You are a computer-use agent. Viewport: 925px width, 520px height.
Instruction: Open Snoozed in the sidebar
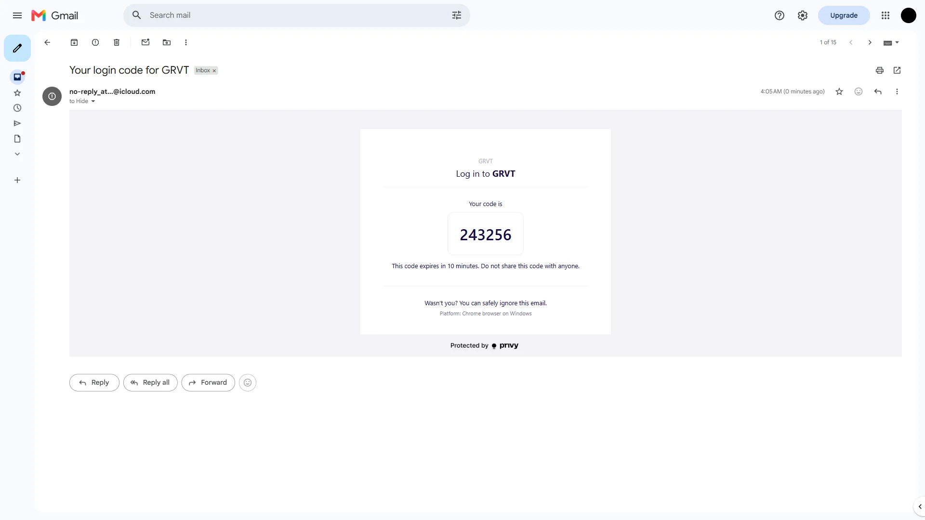(x=17, y=108)
